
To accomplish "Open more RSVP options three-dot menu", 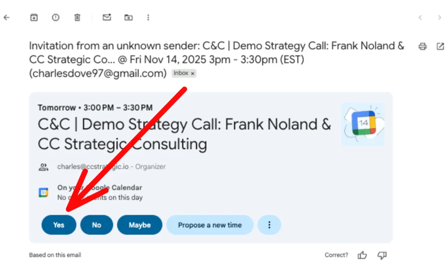I will pyautogui.click(x=269, y=225).
